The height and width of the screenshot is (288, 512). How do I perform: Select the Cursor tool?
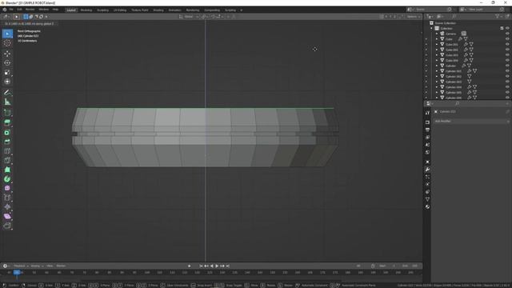point(7,43)
